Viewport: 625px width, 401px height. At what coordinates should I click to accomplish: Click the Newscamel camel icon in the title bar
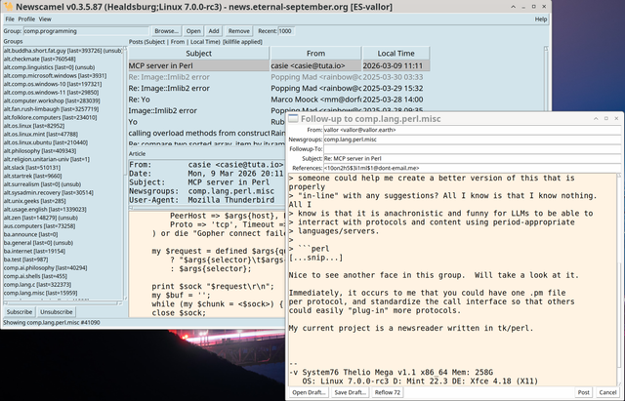[x=9, y=7]
